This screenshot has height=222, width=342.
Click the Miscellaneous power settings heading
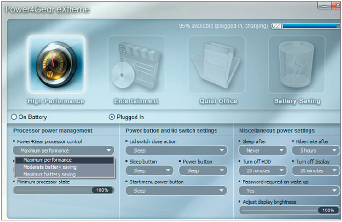(x=277, y=131)
